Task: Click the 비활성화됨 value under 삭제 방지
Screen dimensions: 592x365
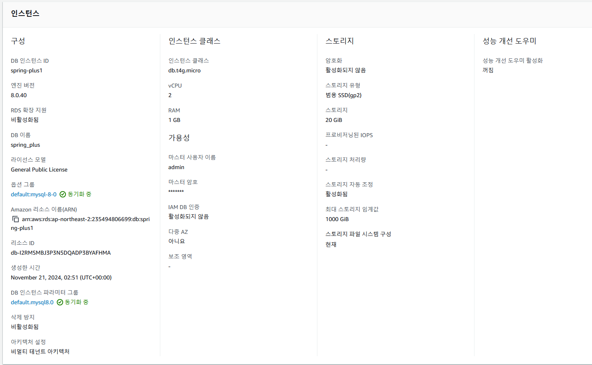Action: pos(25,327)
